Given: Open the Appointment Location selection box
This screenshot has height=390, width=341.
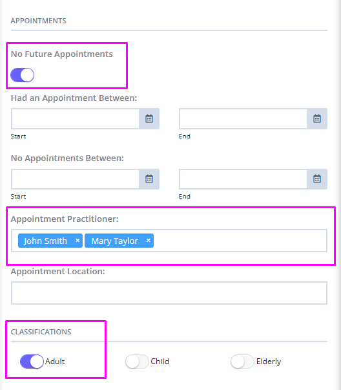Looking at the screenshot, I should [x=169, y=293].
